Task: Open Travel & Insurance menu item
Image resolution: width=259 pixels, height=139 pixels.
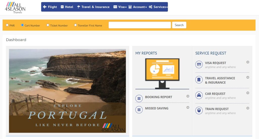Action: [93, 7]
